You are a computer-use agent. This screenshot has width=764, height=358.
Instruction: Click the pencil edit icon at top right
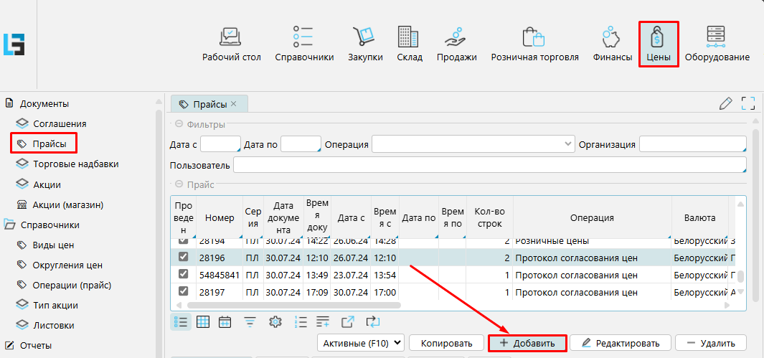pyautogui.click(x=726, y=103)
